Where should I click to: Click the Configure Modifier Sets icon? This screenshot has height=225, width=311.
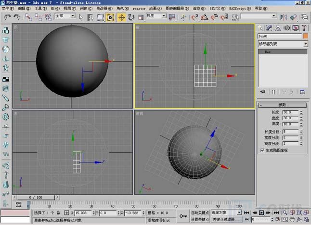[302, 92]
